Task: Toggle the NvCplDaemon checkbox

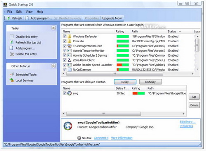Action: point(65,69)
